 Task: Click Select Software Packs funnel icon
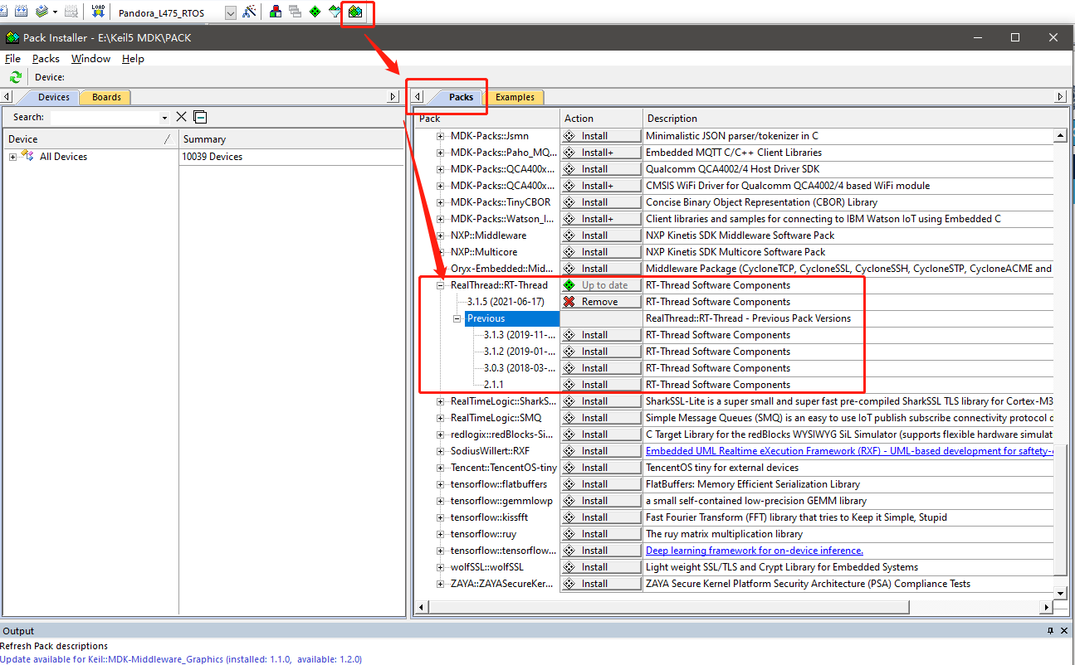pyautogui.click(x=335, y=12)
